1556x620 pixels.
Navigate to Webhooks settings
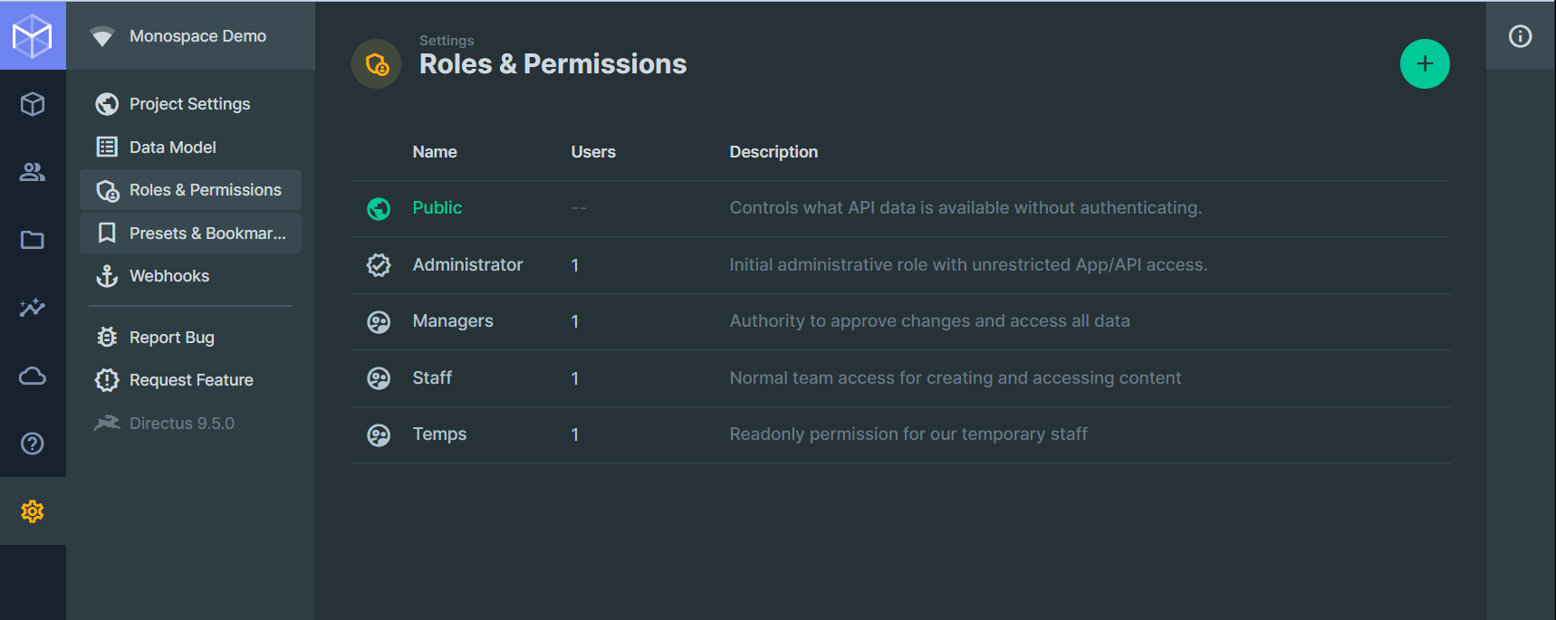click(169, 276)
